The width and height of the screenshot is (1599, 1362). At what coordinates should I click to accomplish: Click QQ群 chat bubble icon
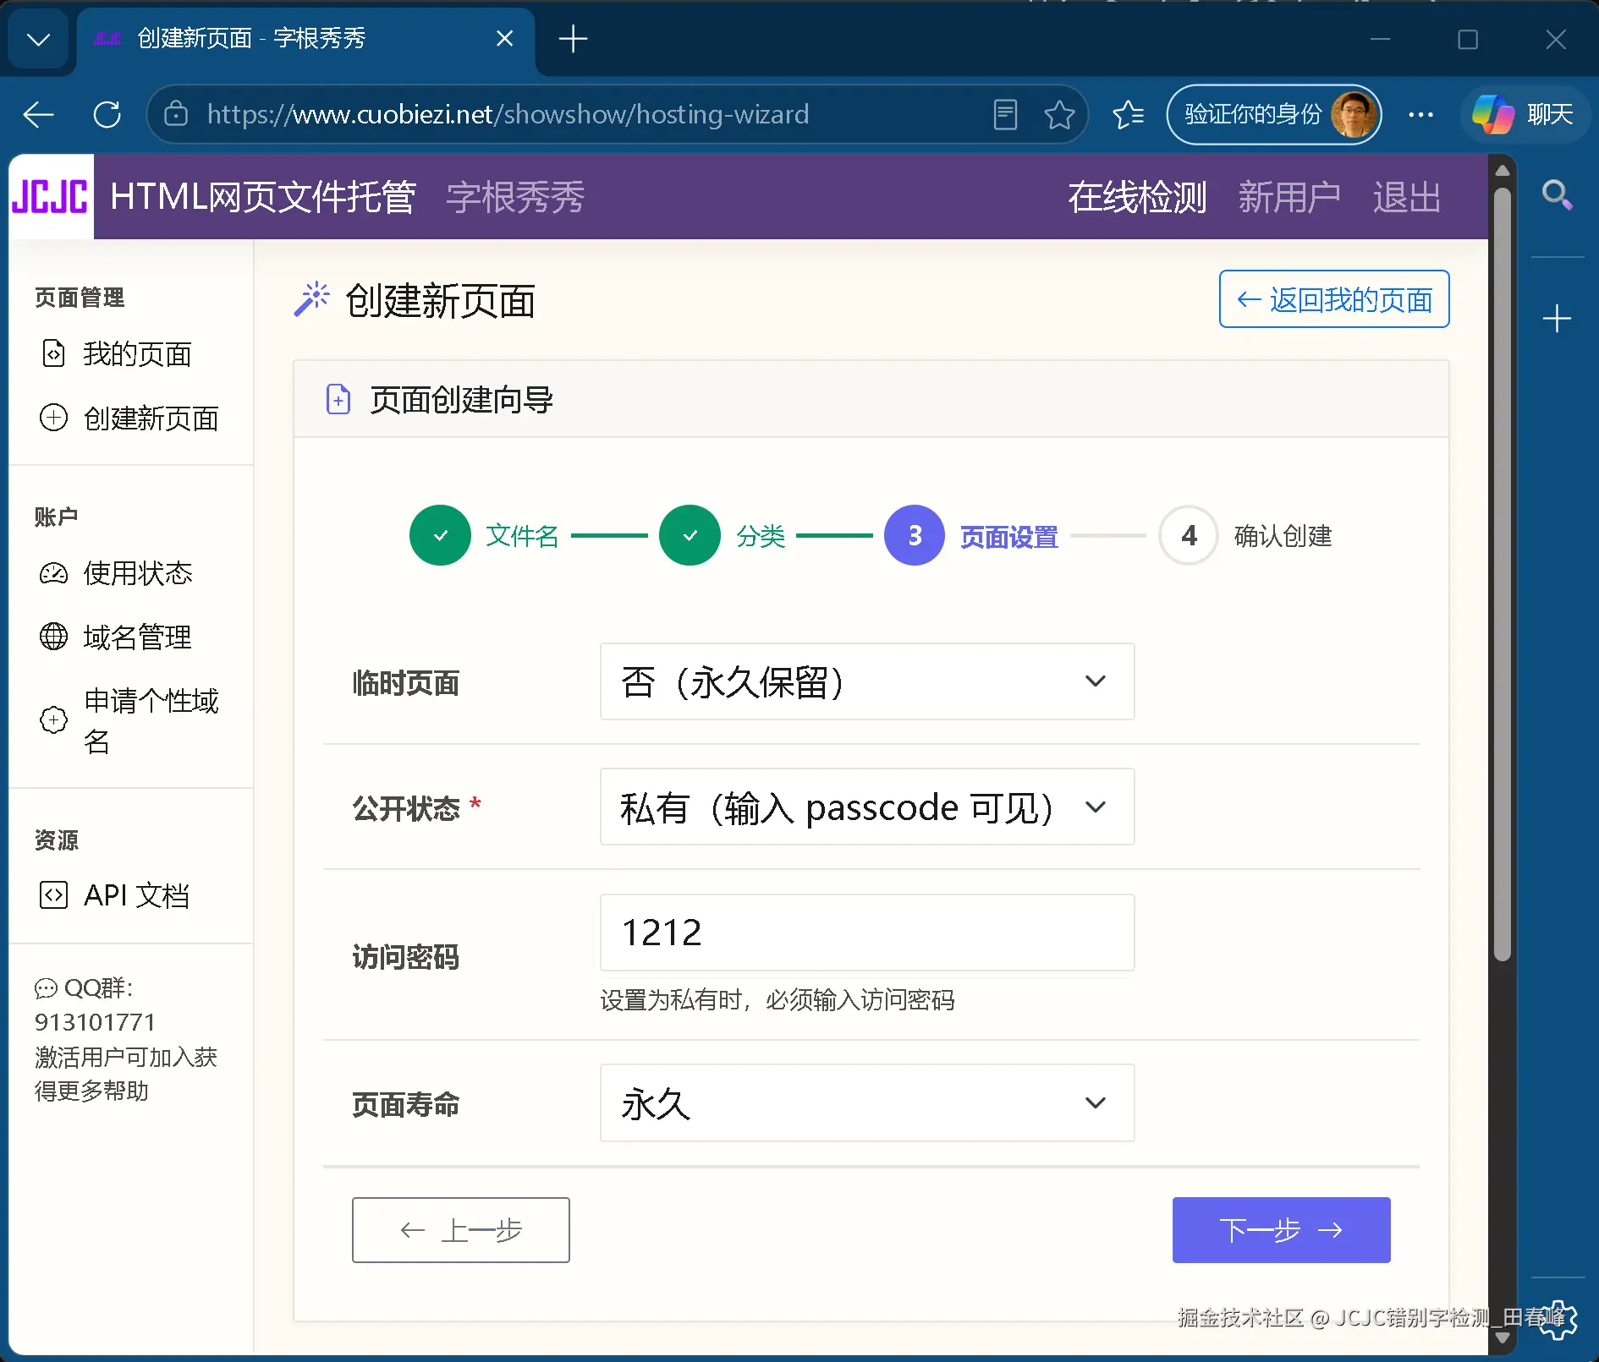(46, 988)
